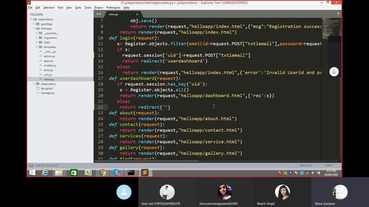Expand the guestapp folder
The width and height of the screenshot is (369, 207).
(34, 24)
